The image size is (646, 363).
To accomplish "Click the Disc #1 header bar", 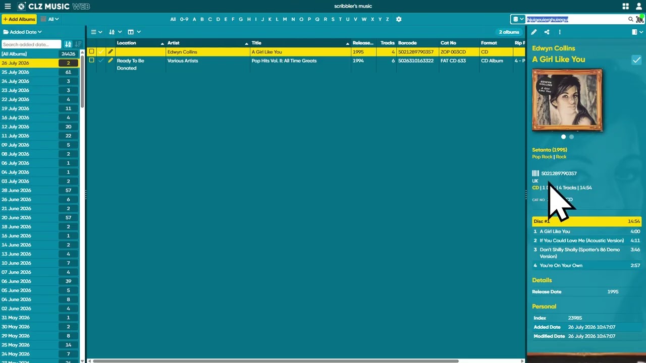I will click(586, 221).
